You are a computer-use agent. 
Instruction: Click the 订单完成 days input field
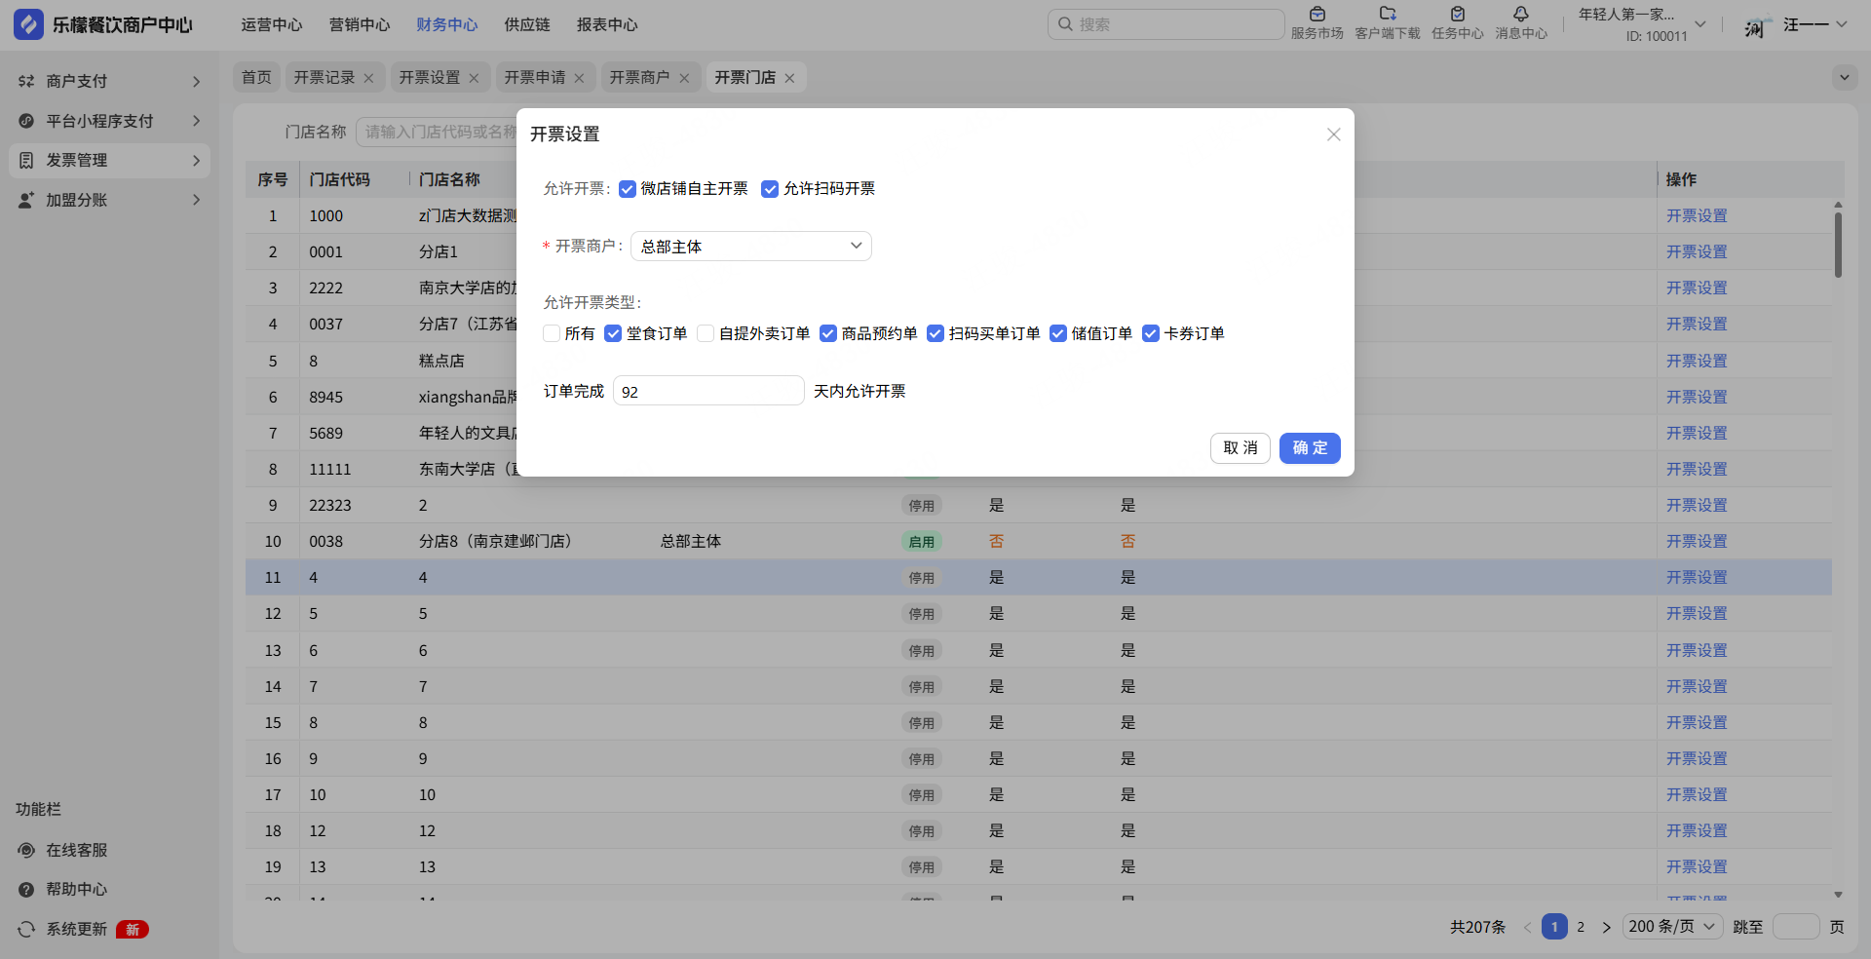pos(708,391)
